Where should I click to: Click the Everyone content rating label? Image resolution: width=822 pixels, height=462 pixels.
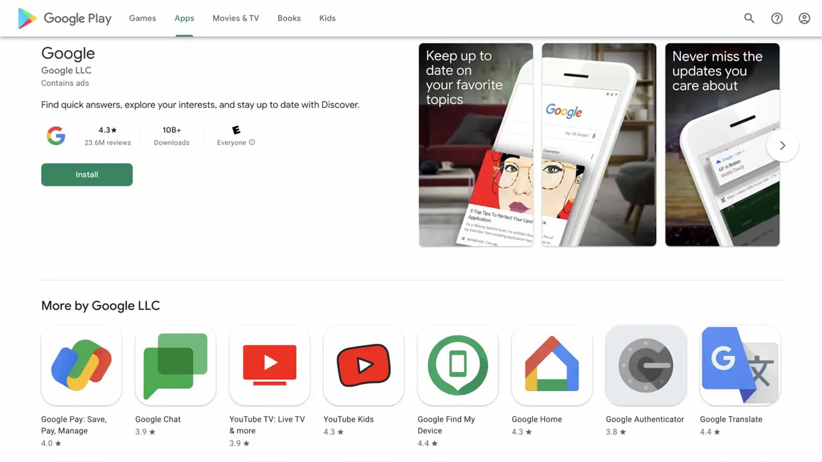(x=231, y=143)
